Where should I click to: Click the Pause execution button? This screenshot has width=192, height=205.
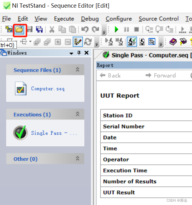(x=126, y=29)
